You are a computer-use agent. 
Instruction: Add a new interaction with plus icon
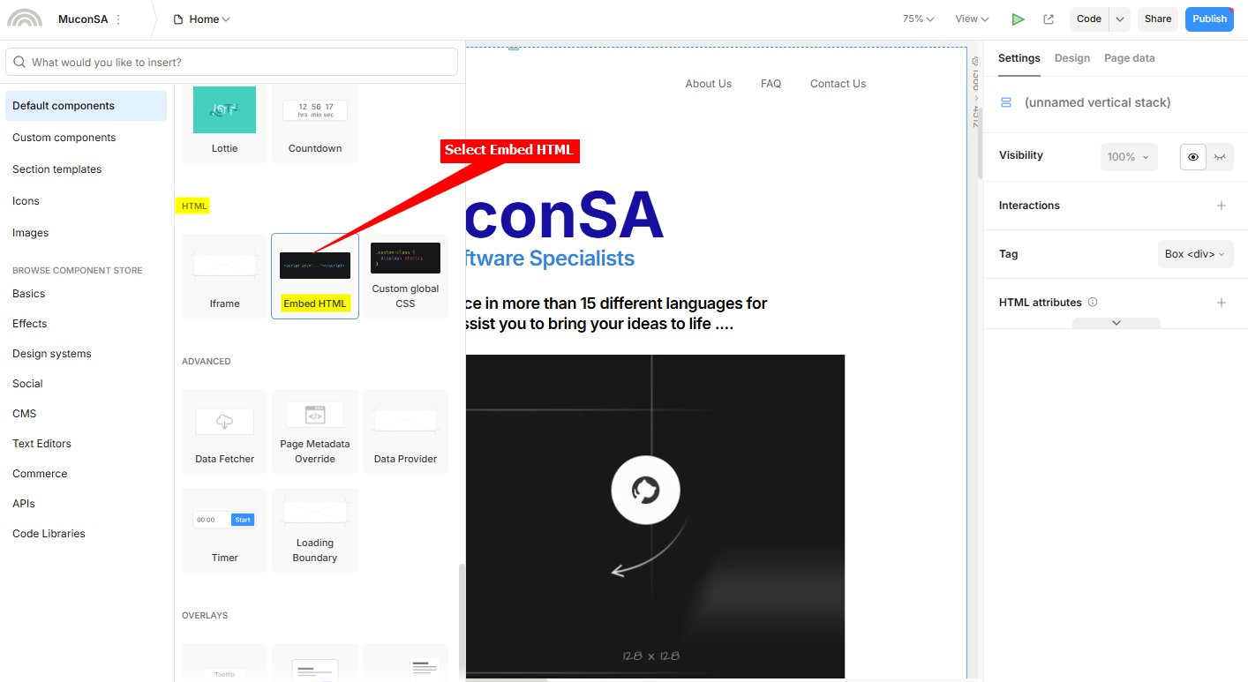(1222, 206)
